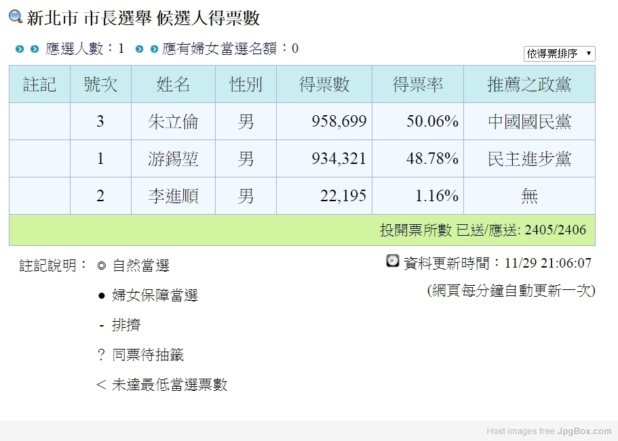Click the leftmost blue bullet before 應選人數
This screenshot has width=618, height=441.
coord(20,49)
